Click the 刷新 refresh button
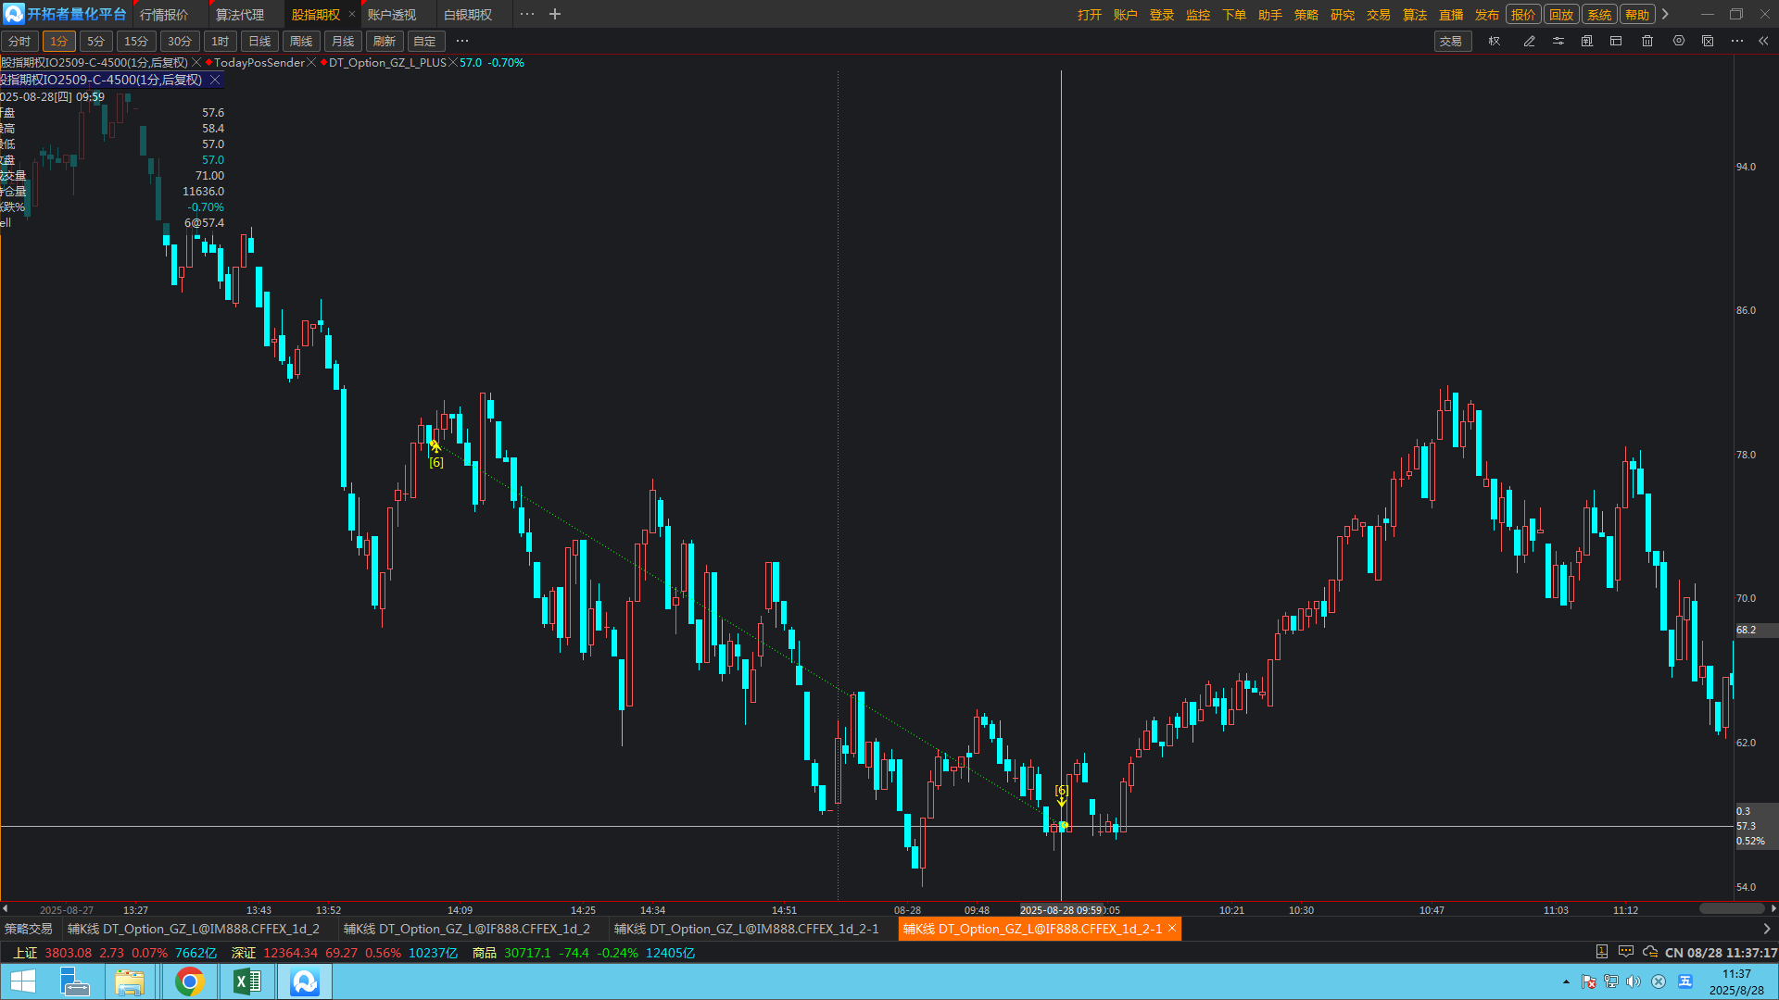Viewport: 1779px width, 1000px height. (x=384, y=41)
